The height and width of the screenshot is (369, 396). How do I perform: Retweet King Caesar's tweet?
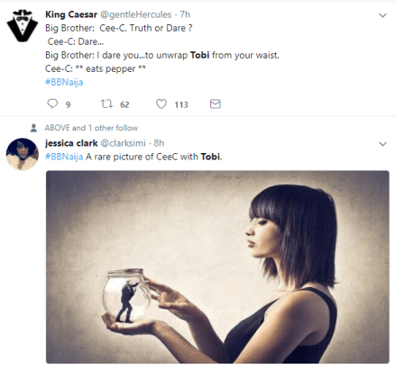click(x=106, y=103)
